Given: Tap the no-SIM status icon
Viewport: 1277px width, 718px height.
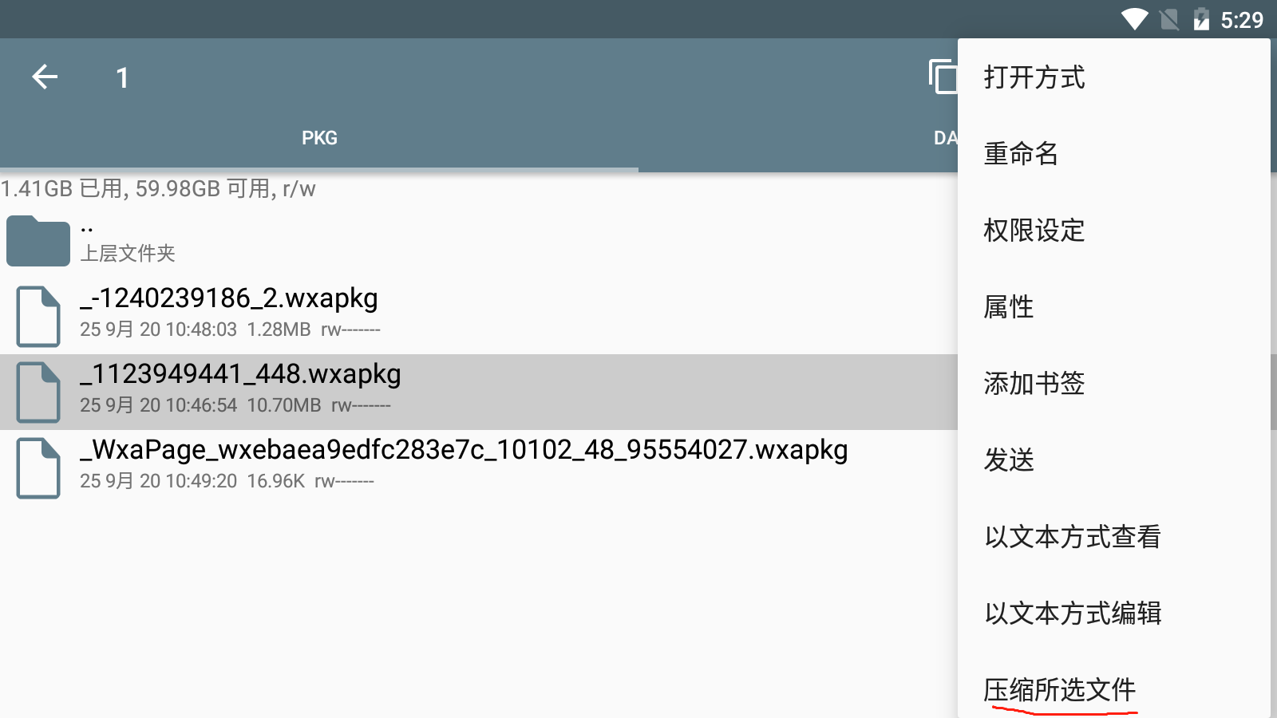Looking at the screenshot, I should [1169, 19].
